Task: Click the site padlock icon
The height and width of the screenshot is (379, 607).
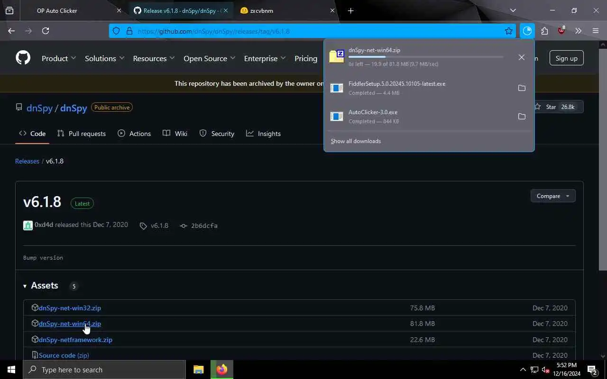Action: click(129, 31)
